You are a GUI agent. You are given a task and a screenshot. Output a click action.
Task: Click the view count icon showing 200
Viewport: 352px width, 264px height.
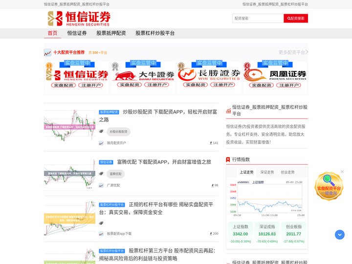[x=211, y=234]
